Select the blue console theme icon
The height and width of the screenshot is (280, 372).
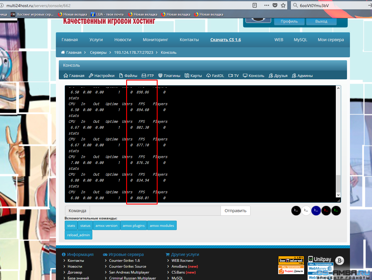[316, 211]
